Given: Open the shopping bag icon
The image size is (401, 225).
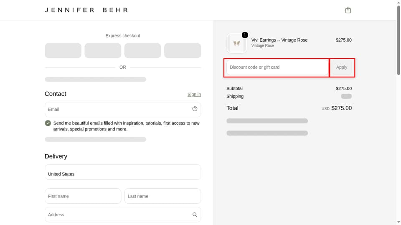Looking at the screenshot, I should point(348,10).
